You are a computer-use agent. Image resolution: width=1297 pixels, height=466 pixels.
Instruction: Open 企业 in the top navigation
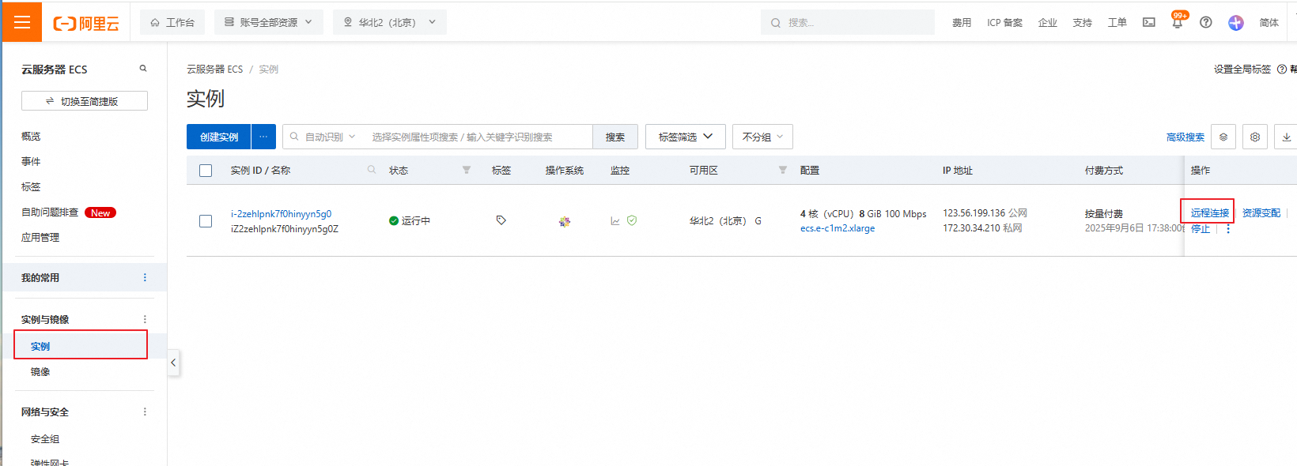click(x=1048, y=23)
